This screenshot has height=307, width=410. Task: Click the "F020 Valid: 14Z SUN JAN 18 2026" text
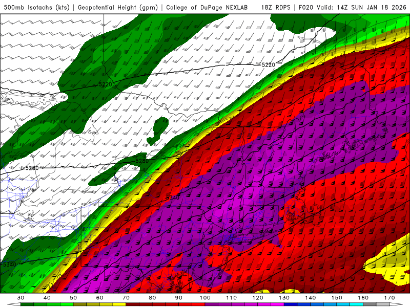coord(353,7)
